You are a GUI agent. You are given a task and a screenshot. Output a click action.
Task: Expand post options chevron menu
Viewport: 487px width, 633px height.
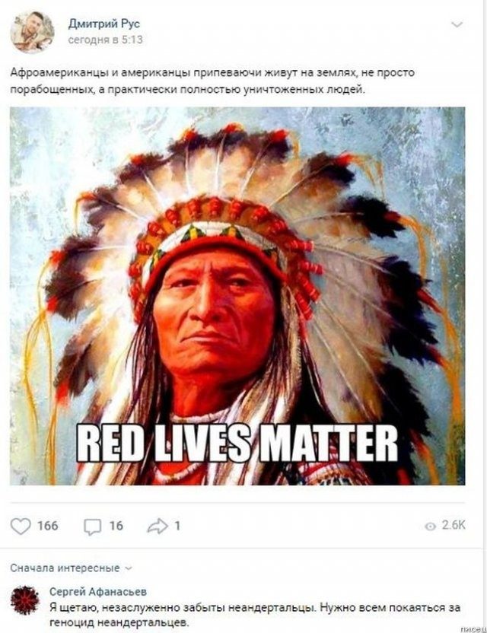pyautogui.click(x=457, y=24)
